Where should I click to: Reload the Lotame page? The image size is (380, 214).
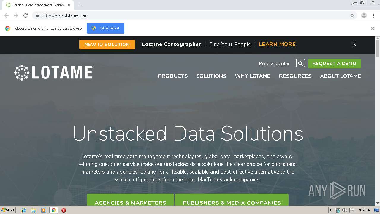[26, 15]
